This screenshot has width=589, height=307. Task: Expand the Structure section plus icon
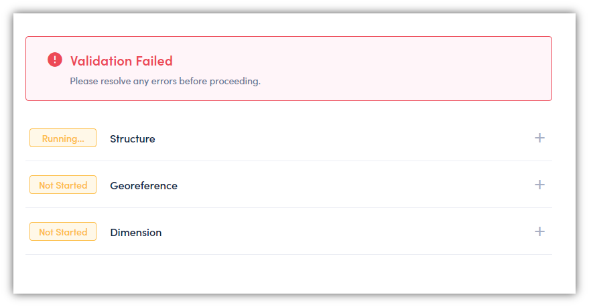[539, 138]
